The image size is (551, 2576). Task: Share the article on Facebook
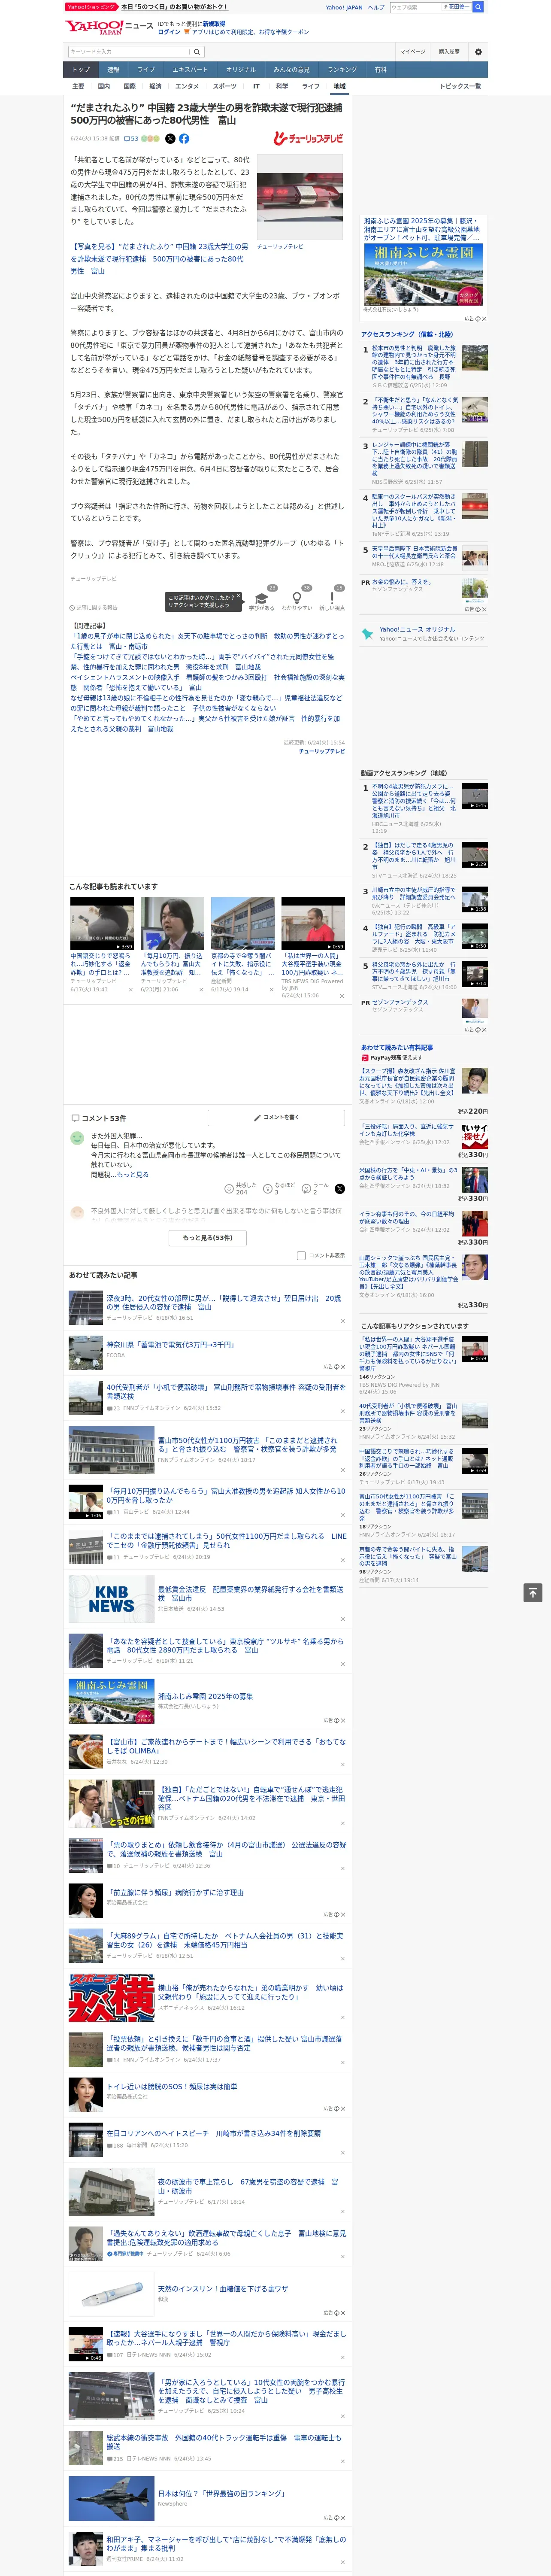pos(184,139)
